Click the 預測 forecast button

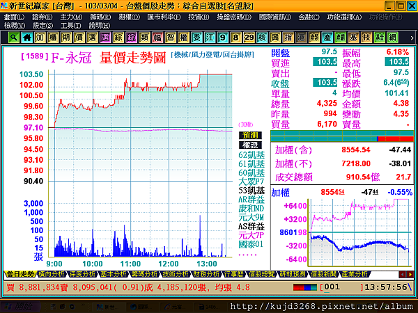pyautogui.click(x=250, y=135)
